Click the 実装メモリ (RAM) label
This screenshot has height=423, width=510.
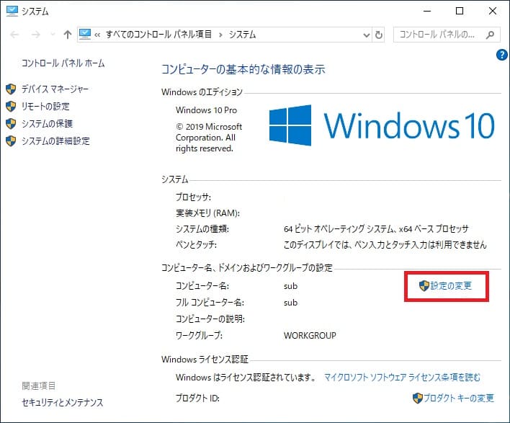208,213
